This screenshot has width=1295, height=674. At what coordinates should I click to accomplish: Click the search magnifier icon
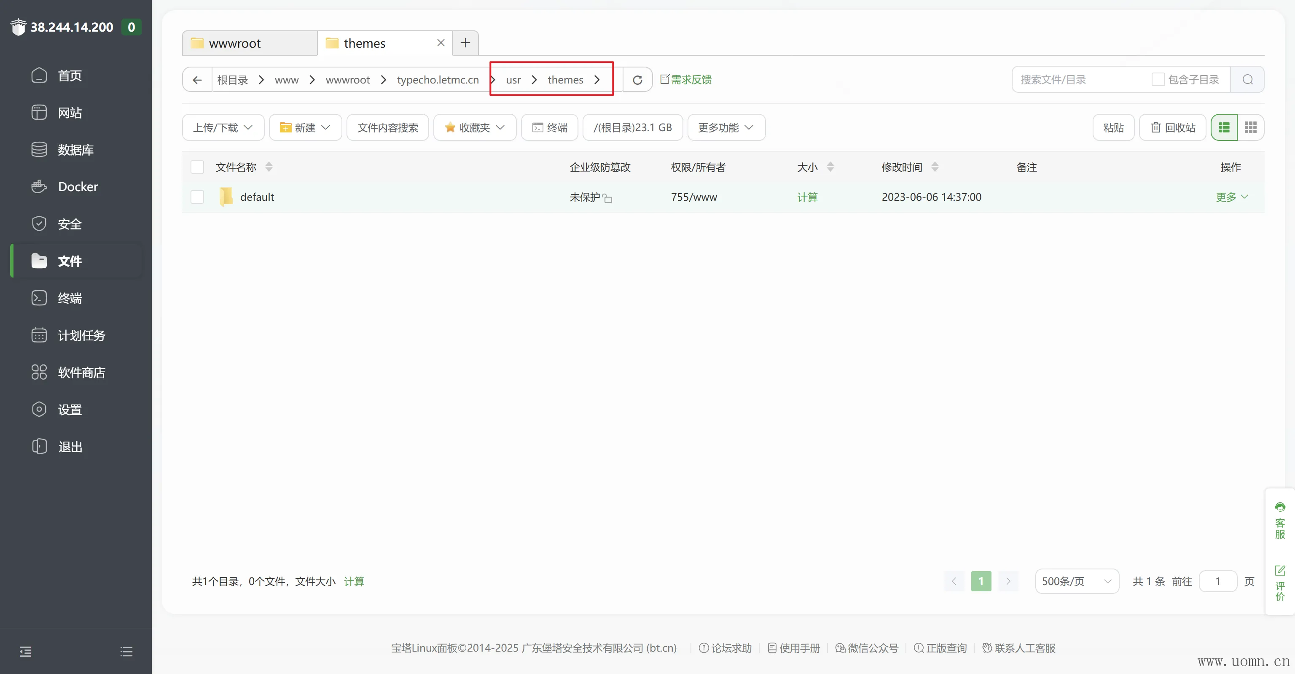pyautogui.click(x=1247, y=79)
